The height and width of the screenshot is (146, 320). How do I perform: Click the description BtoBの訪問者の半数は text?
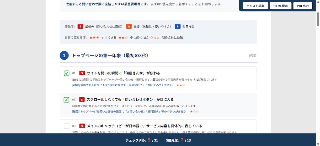pyautogui.click(x=145, y=80)
